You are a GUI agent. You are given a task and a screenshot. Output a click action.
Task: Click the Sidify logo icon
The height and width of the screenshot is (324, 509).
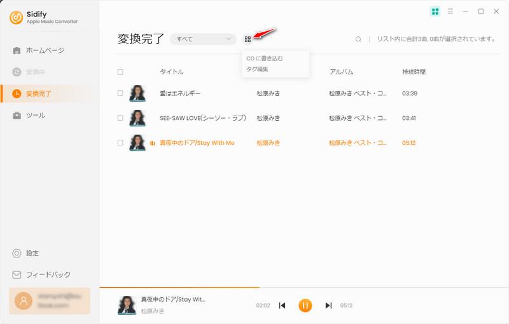pos(17,18)
